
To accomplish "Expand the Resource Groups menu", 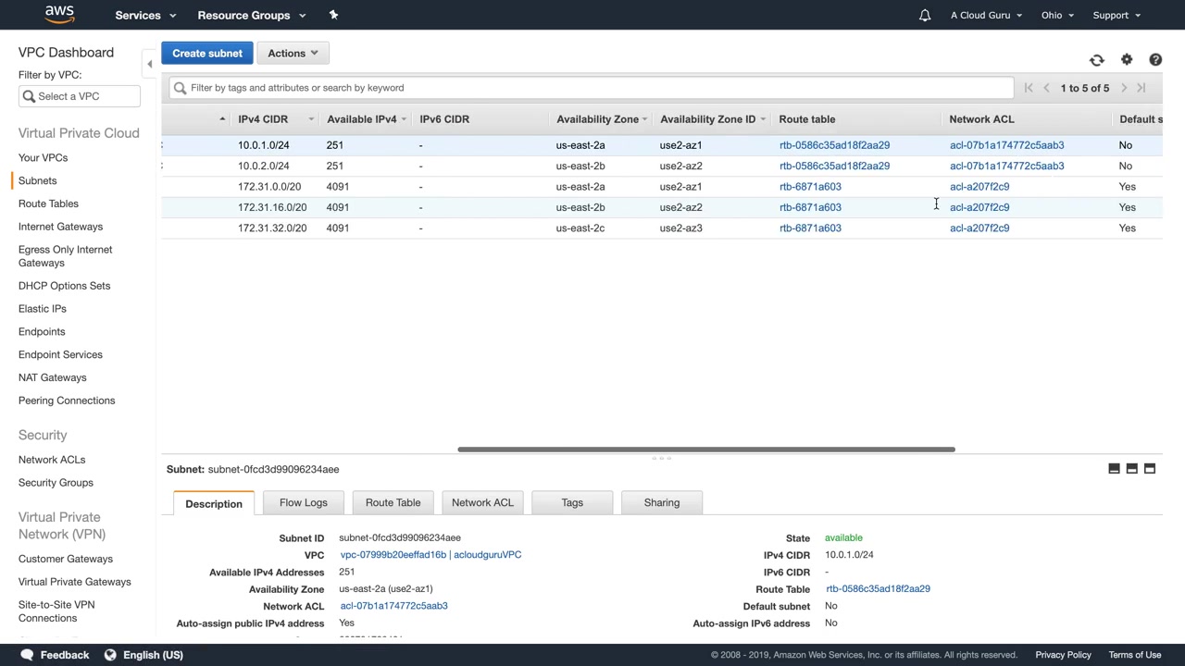I will 249,15.
